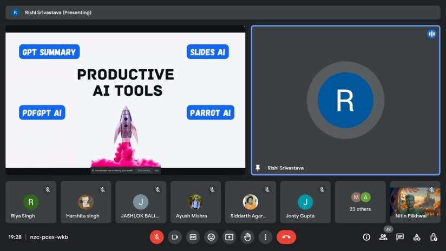Turn on the camera
This screenshot has width=446, height=251.
(175, 237)
